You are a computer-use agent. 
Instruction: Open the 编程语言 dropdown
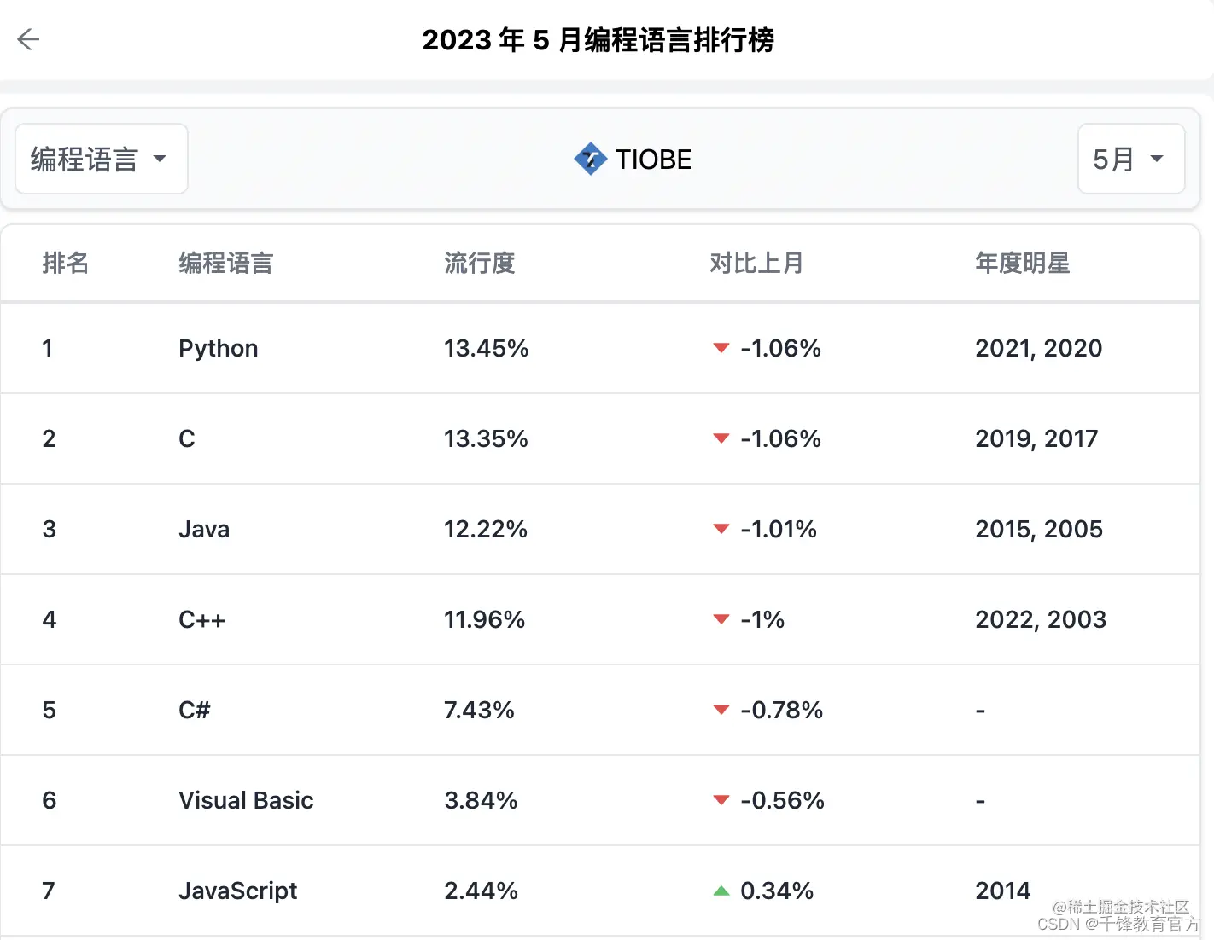tap(101, 159)
